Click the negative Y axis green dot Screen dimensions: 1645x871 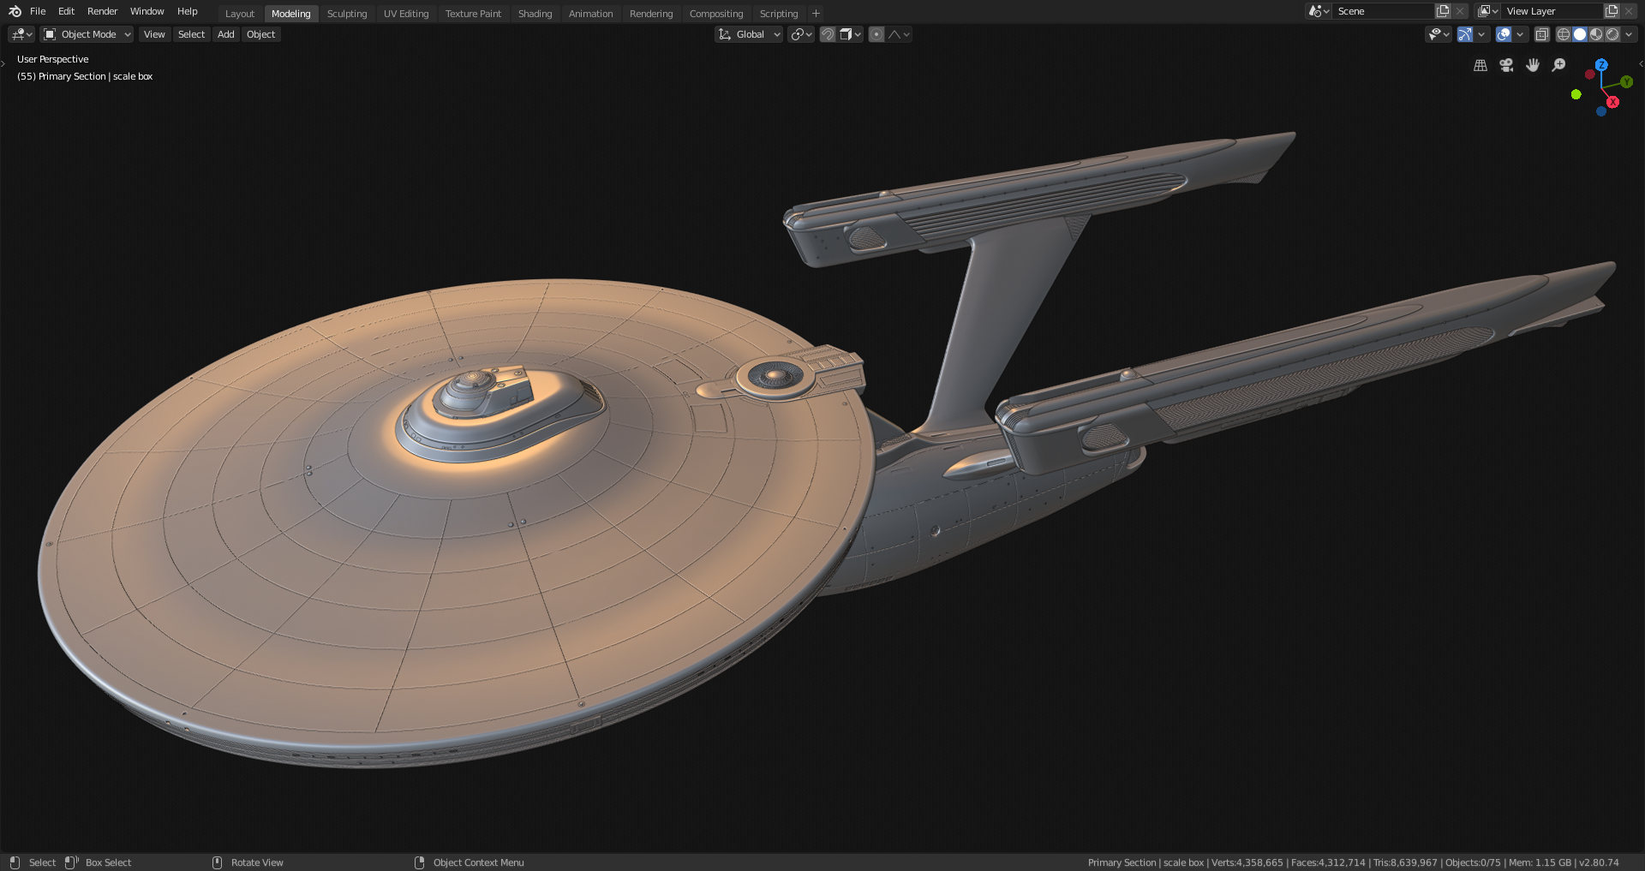click(x=1576, y=94)
